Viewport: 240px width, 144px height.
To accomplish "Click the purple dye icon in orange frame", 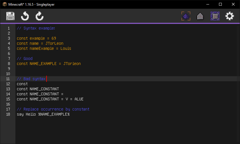I will click(x=186, y=16).
